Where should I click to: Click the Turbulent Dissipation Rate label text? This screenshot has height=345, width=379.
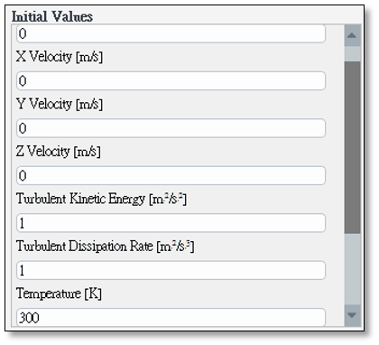pyautogui.click(x=85, y=247)
